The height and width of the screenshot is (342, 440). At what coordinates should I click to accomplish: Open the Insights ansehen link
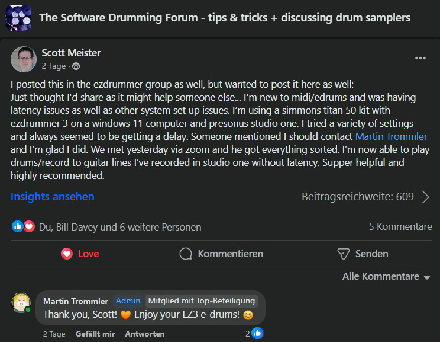pyautogui.click(x=53, y=197)
